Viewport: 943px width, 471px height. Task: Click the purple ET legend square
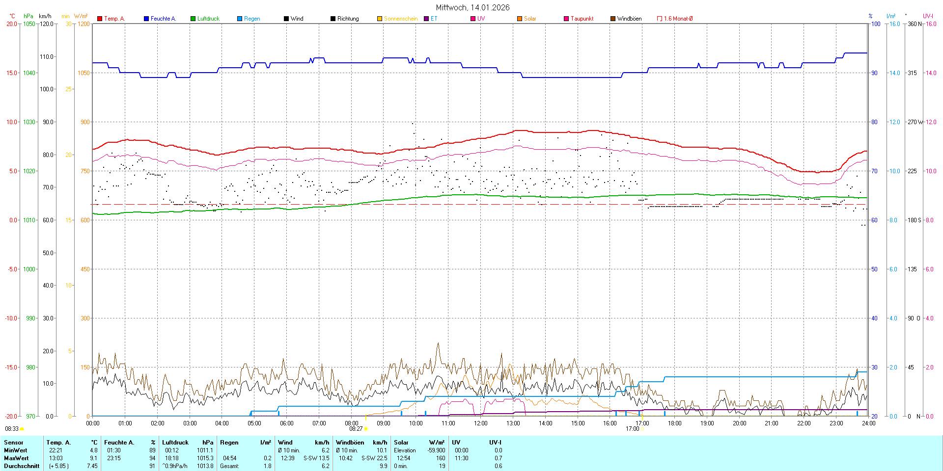[x=426, y=19]
